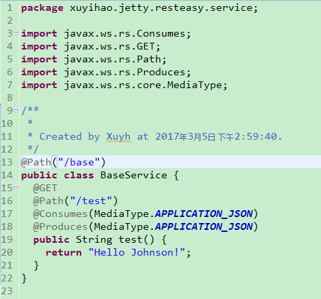This screenshot has height=299, width=321.
Task: Click the package name xuyihao.jetty.resteasy.service
Action: [x=161, y=8]
